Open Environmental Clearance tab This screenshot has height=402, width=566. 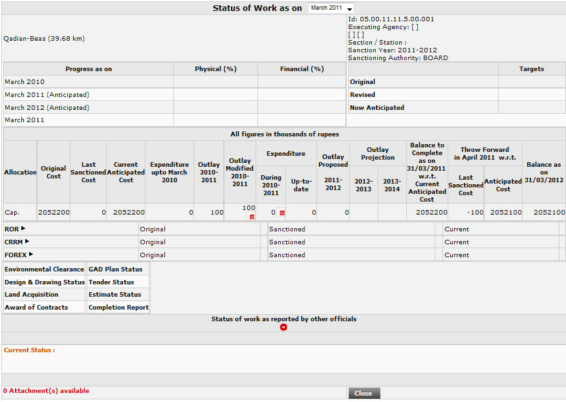(x=44, y=269)
